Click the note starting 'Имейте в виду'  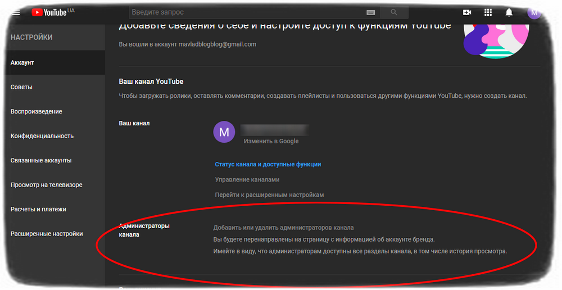[360, 251]
